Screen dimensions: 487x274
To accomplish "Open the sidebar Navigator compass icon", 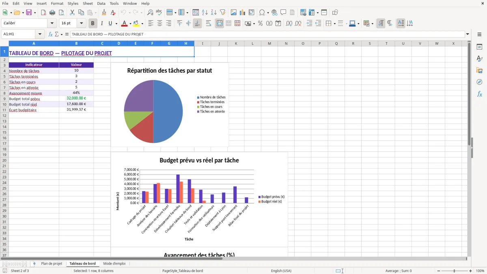I will 479,82.
